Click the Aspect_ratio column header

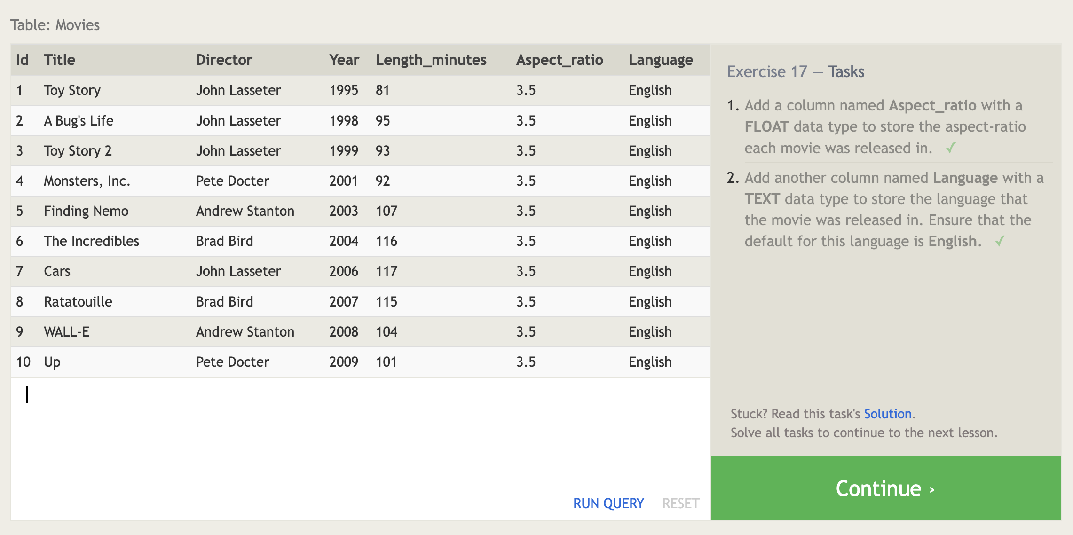click(559, 60)
